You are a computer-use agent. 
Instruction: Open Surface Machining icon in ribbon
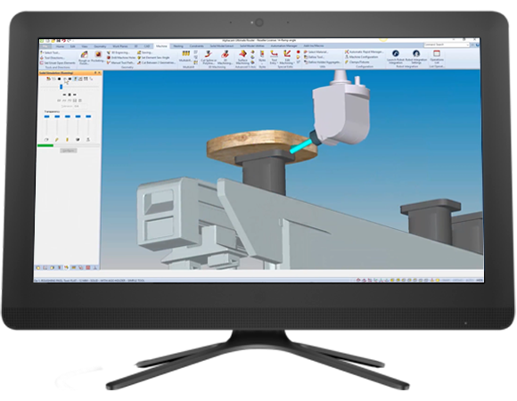(242, 57)
